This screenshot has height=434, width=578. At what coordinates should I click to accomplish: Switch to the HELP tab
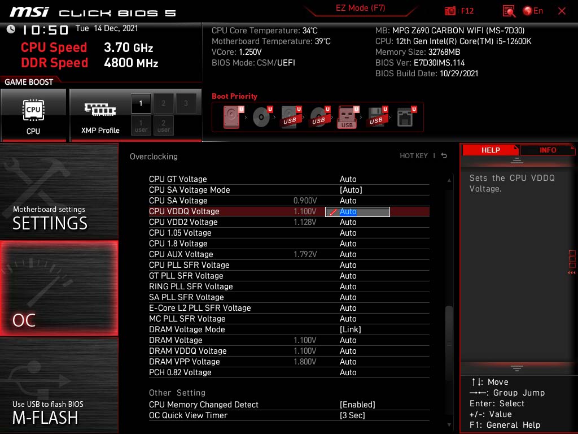click(x=491, y=150)
